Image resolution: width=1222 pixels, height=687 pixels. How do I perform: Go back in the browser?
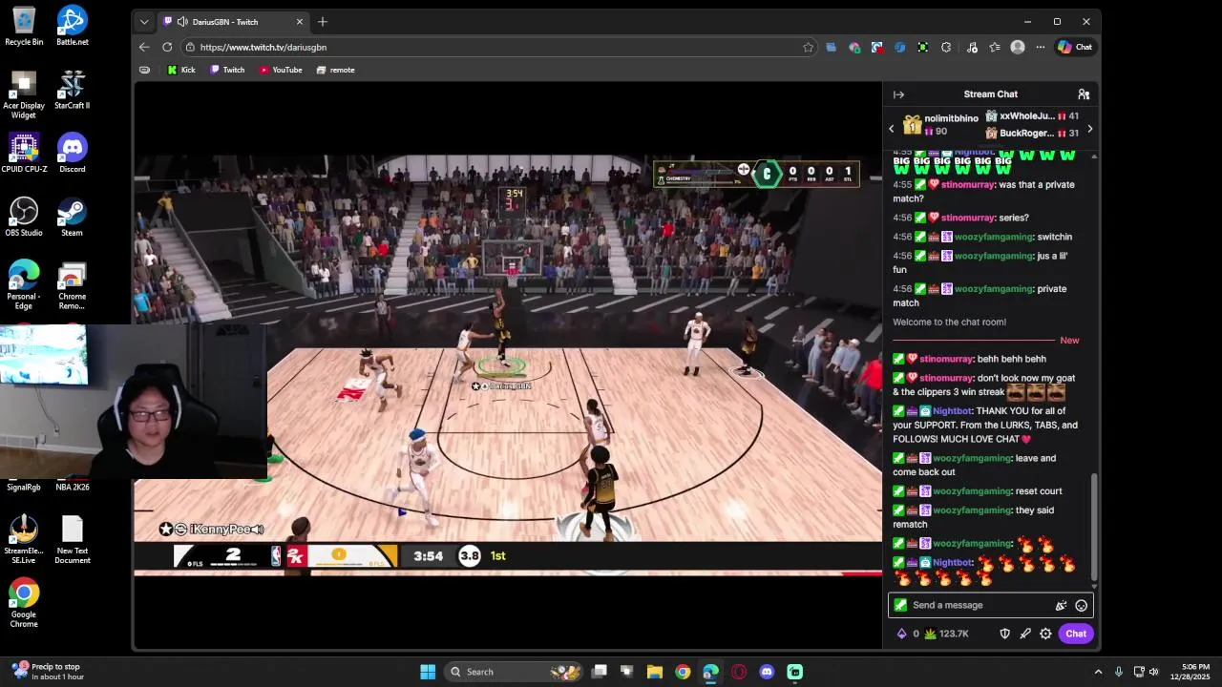tap(144, 47)
